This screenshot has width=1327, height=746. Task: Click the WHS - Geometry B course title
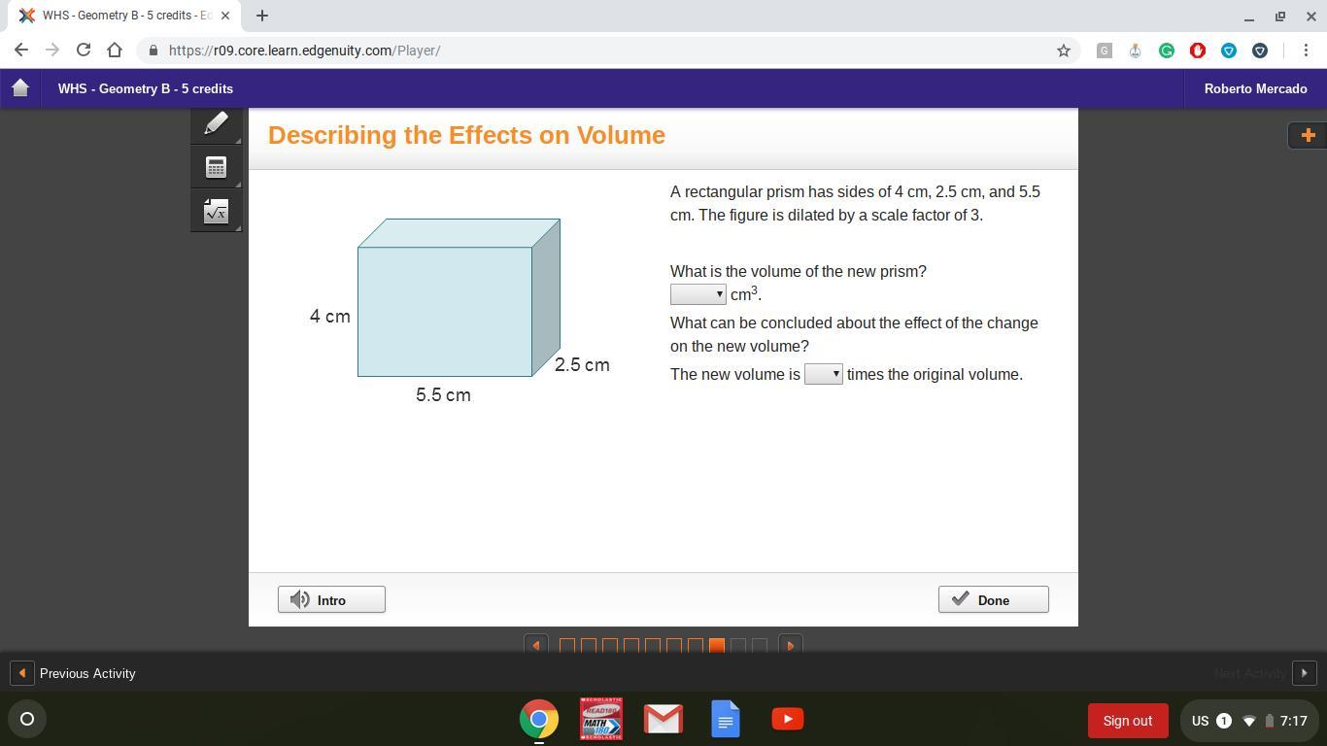pos(146,88)
